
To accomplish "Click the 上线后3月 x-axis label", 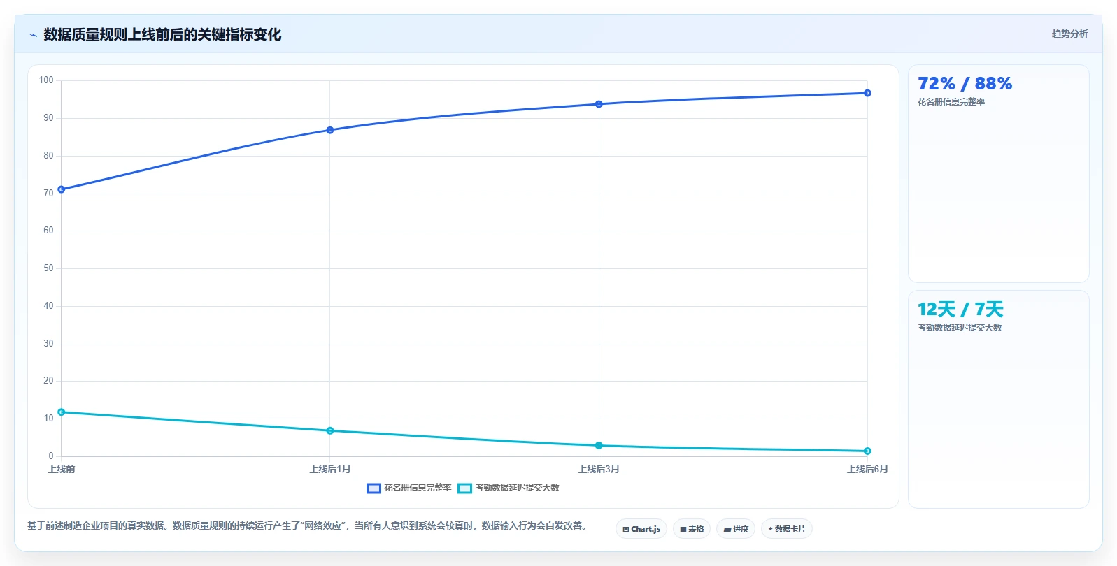I will (599, 469).
